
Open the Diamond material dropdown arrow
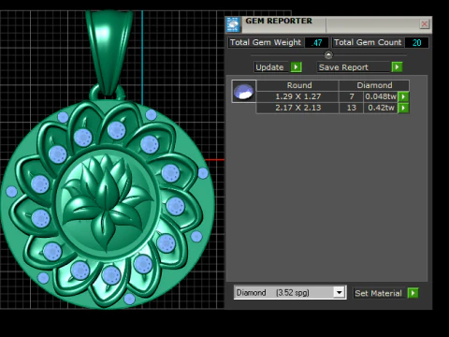[x=339, y=293]
